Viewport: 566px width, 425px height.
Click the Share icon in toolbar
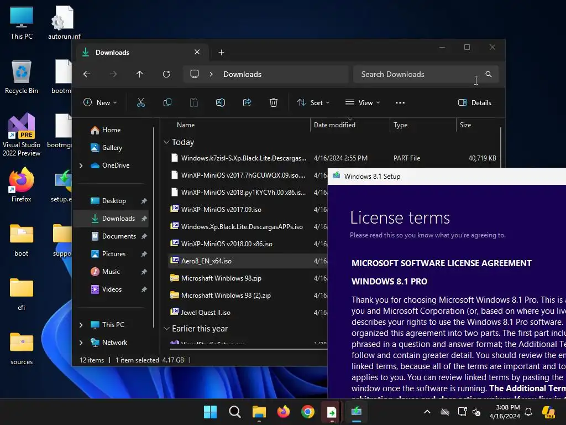(x=247, y=102)
